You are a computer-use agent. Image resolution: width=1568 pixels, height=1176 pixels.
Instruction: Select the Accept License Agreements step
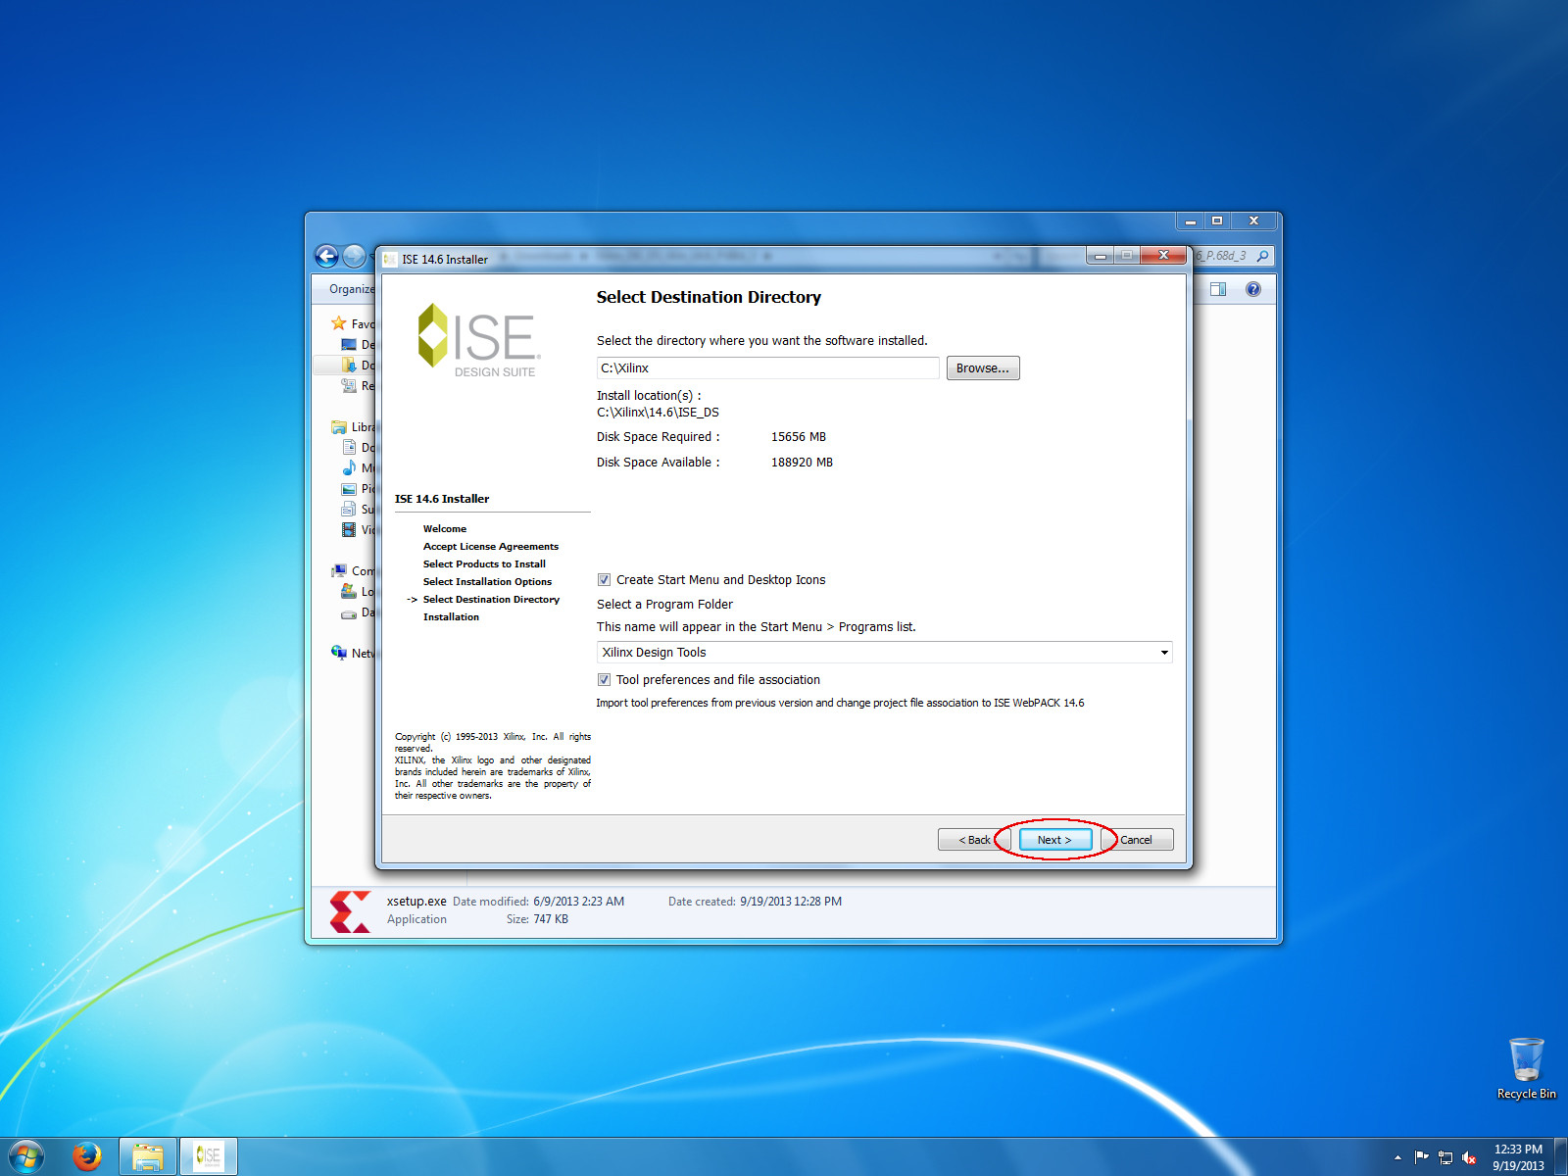490,546
